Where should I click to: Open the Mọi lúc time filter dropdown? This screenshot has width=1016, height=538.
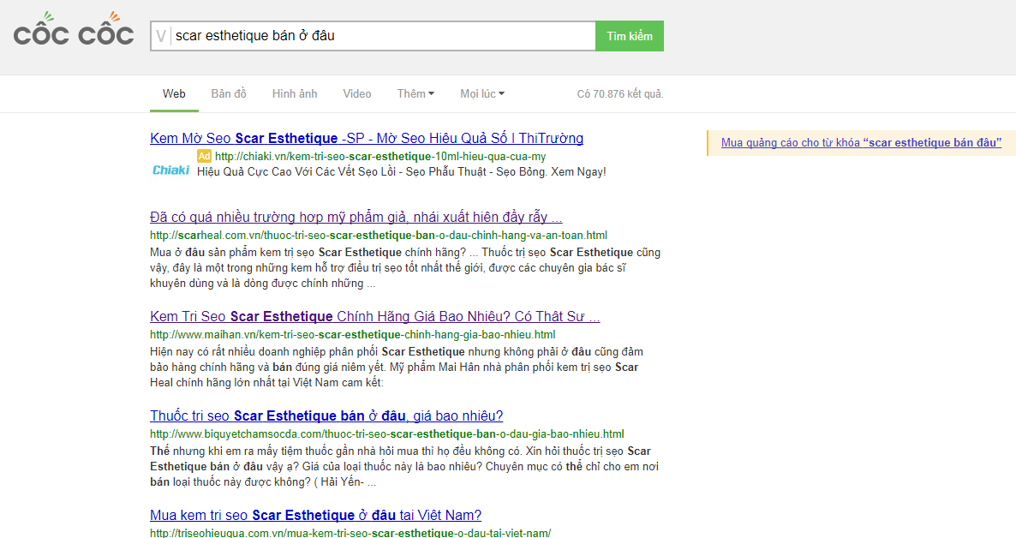coord(482,94)
